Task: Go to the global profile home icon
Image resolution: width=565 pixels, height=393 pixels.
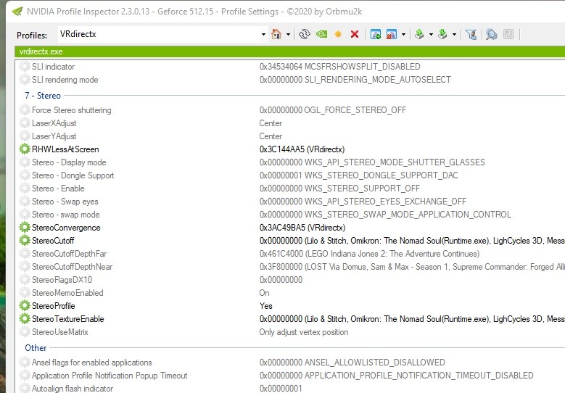Action: [276, 34]
